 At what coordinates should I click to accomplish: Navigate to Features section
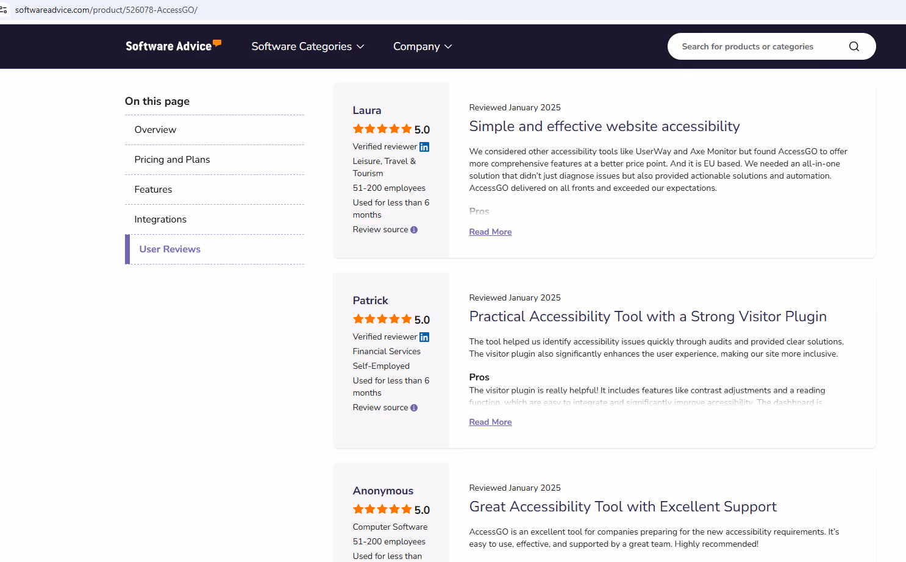[153, 190]
